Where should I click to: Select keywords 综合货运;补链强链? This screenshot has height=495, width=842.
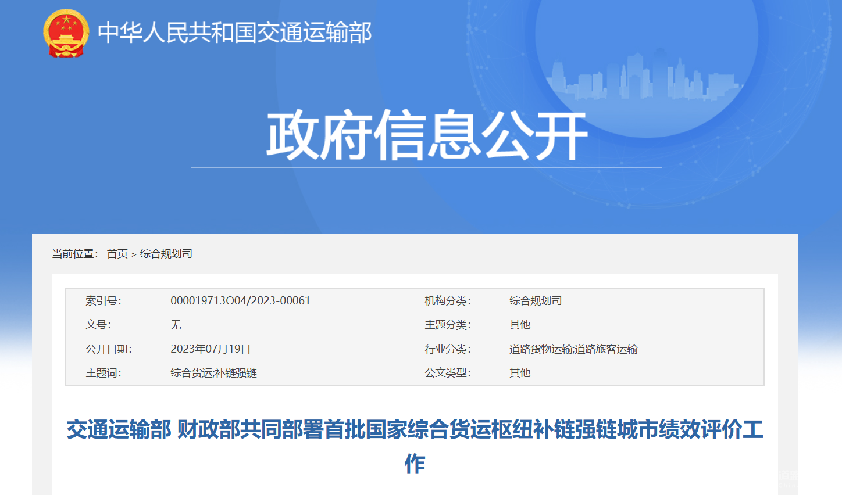coord(213,373)
